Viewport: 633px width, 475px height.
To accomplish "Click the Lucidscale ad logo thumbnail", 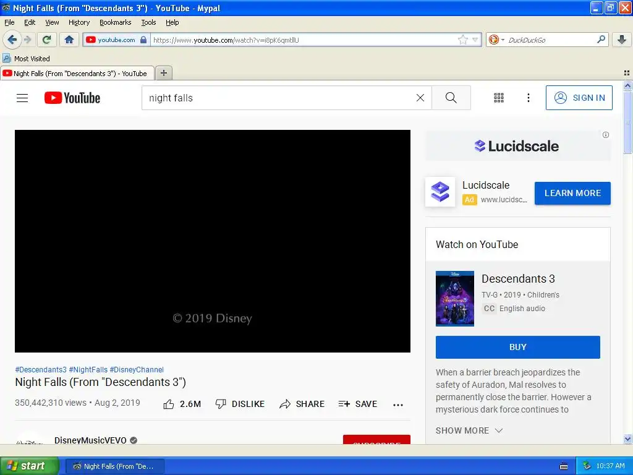I will coord(440,192).
